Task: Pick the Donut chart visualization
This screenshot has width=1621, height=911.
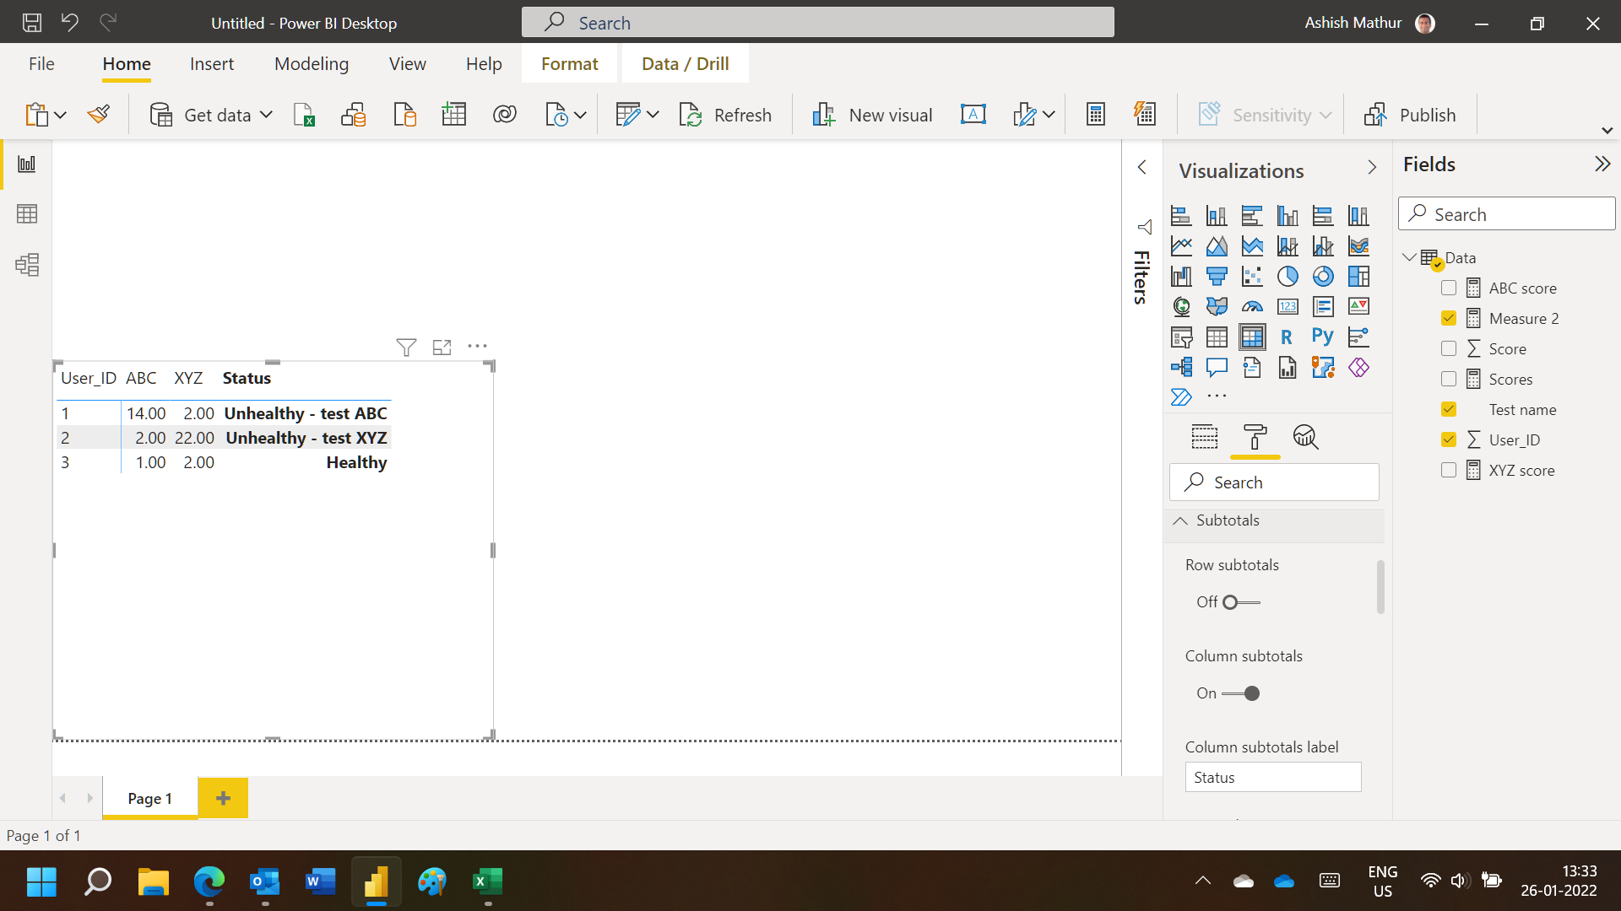Action: (x=1323, y=277)
